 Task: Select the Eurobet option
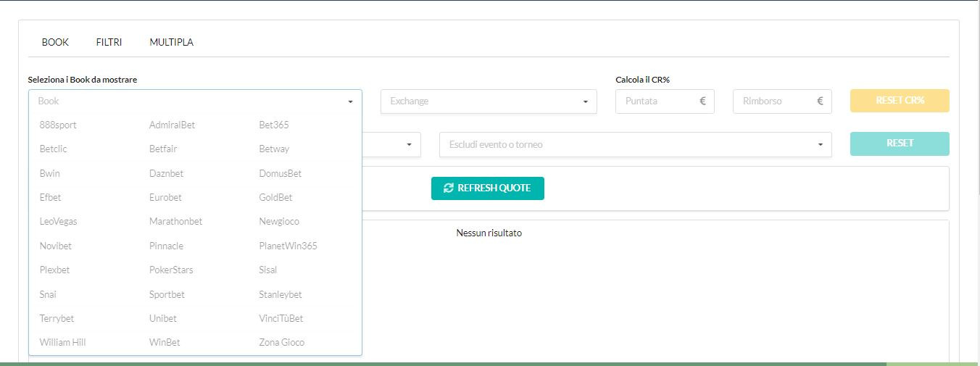[x=166, y=197]
